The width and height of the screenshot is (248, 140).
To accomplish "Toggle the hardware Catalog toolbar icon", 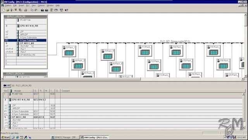I will click(52, 10).
